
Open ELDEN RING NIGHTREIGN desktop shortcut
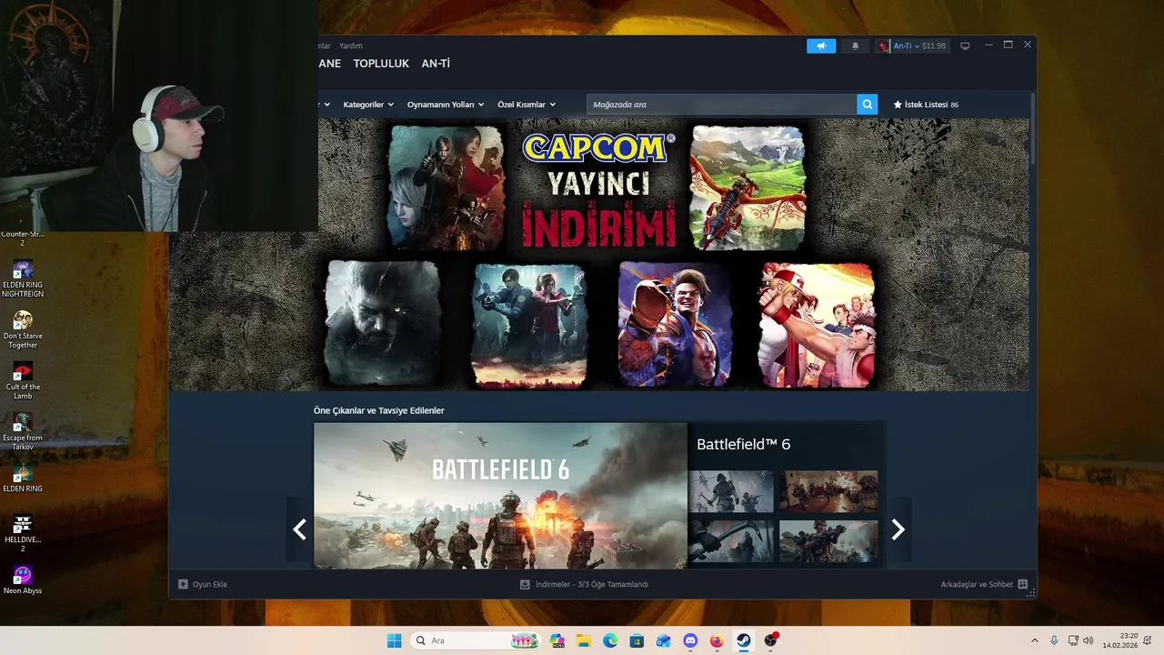pos(23,278)
